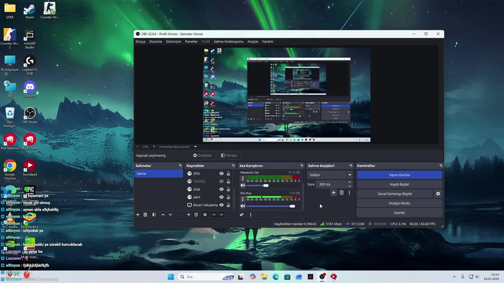This screenshot has width=504, height=283.
Task: Unlock the SPO source
Action: (x=228, y=173)
